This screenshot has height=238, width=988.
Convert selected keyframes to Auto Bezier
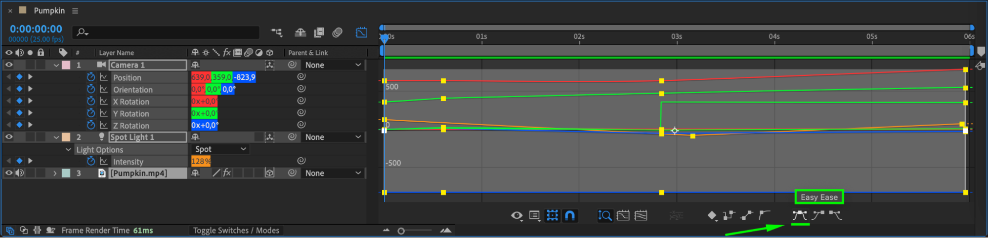[x=765, y=215]
